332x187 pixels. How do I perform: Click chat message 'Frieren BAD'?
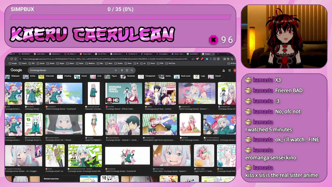289,90
